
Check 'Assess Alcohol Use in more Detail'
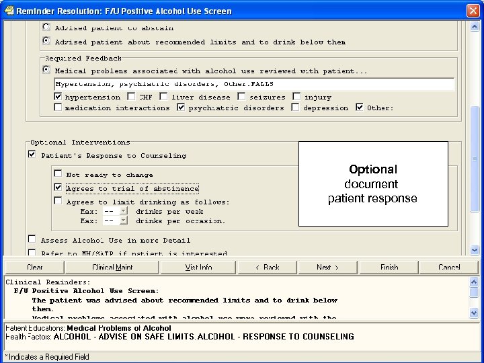[x=32, y=239]
